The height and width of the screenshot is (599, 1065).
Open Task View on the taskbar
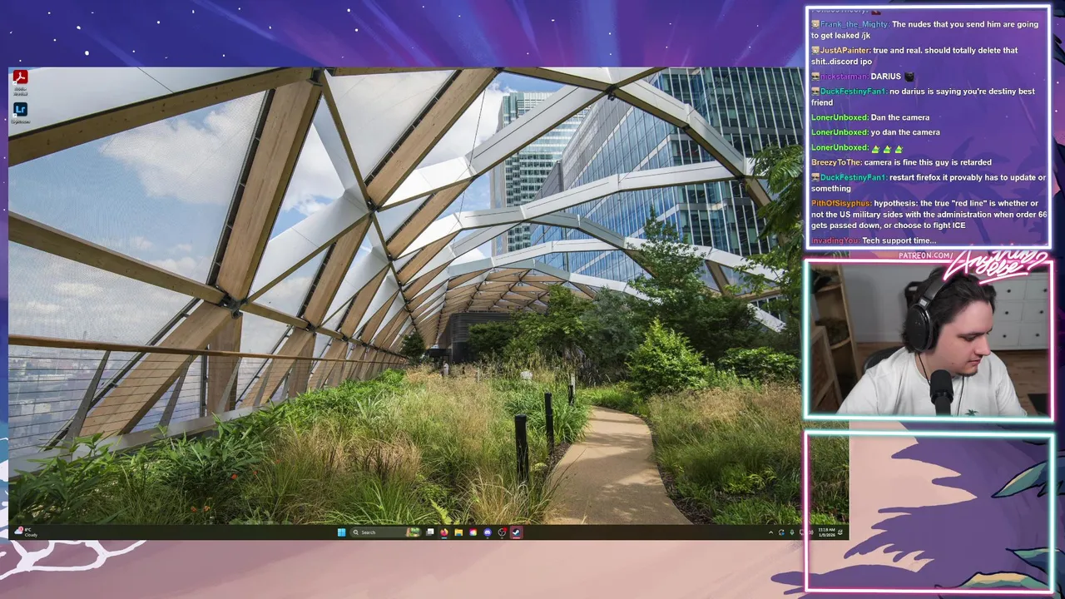point(429,532)
